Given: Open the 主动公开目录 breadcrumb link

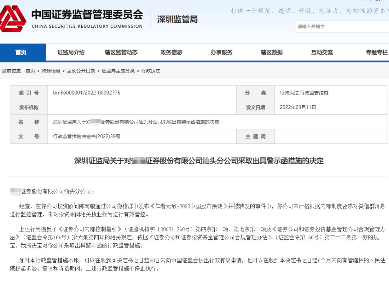Looking at the screenshot, I should pos(81,71).
